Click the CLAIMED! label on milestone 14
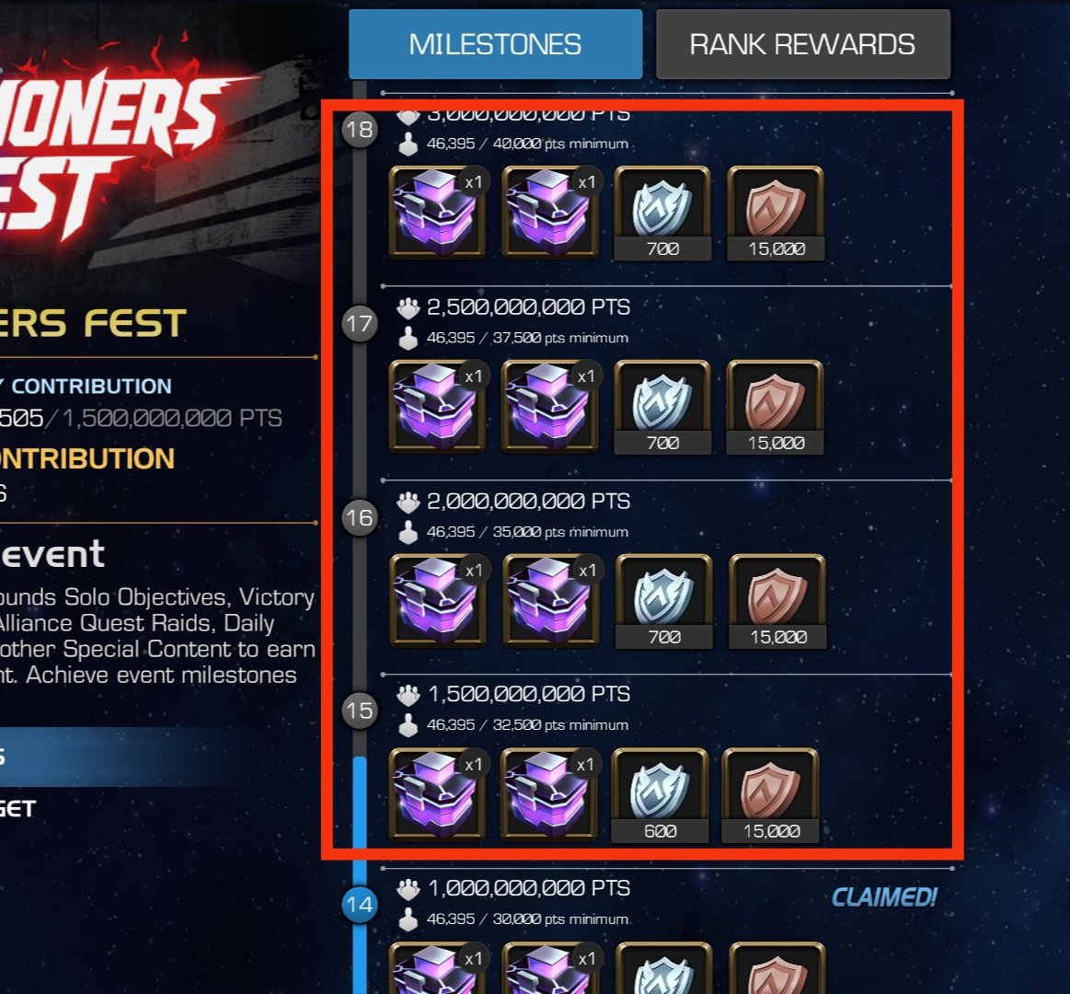The height and width of the screenshot is (994, 1070). click(884, 897)
